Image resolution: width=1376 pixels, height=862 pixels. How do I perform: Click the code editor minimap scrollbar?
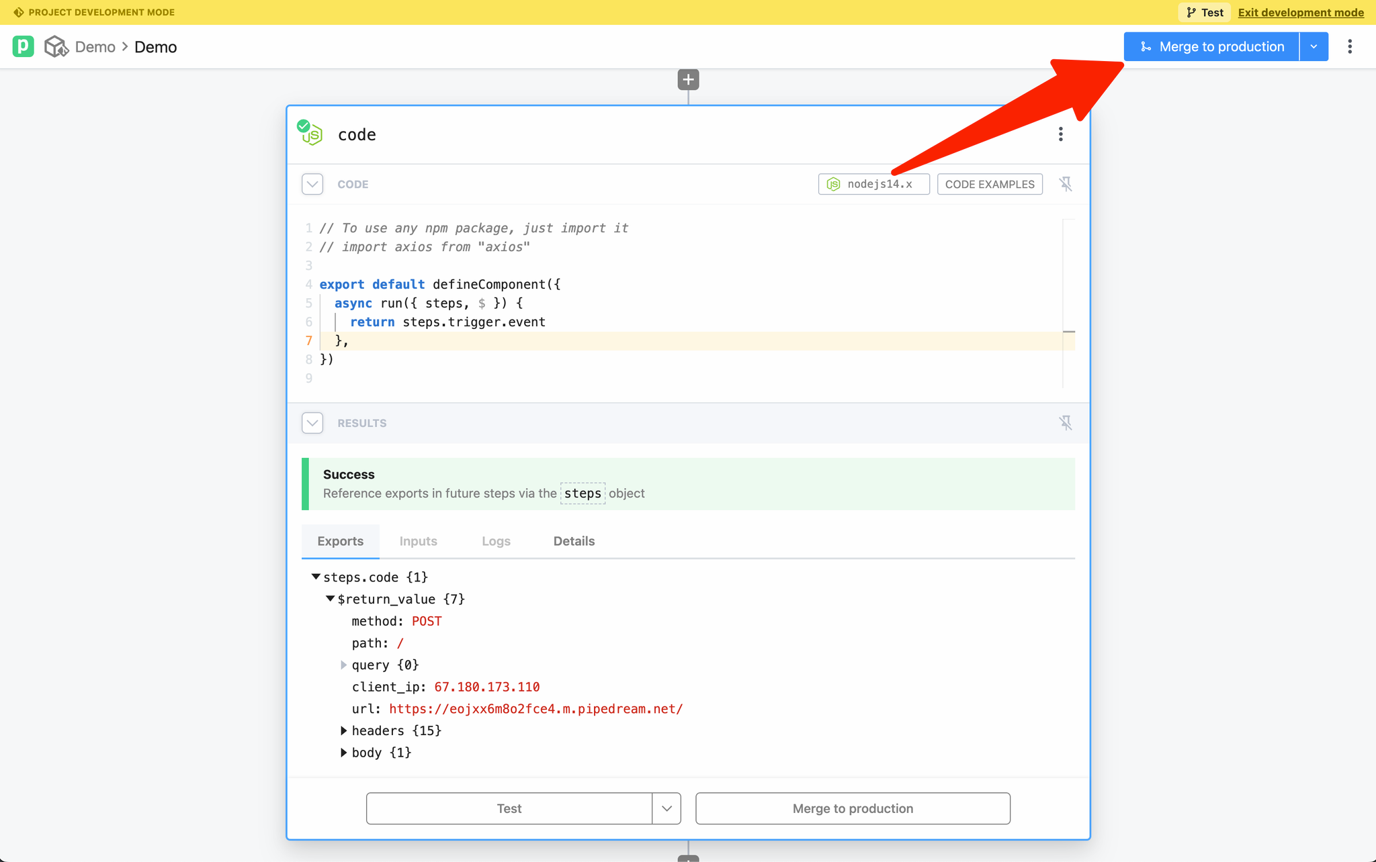[1068, 302]
